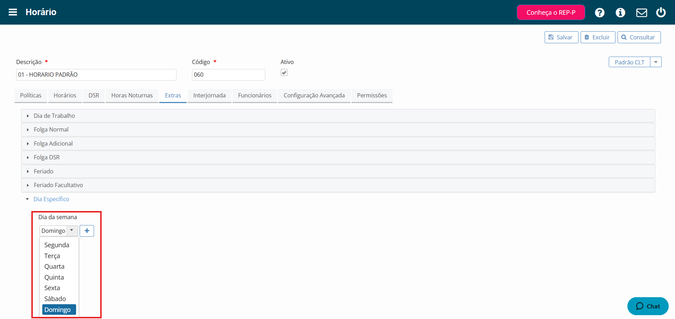Select Segunda from weekday list
Screen dimensions: 675x319
pos(59,245)
